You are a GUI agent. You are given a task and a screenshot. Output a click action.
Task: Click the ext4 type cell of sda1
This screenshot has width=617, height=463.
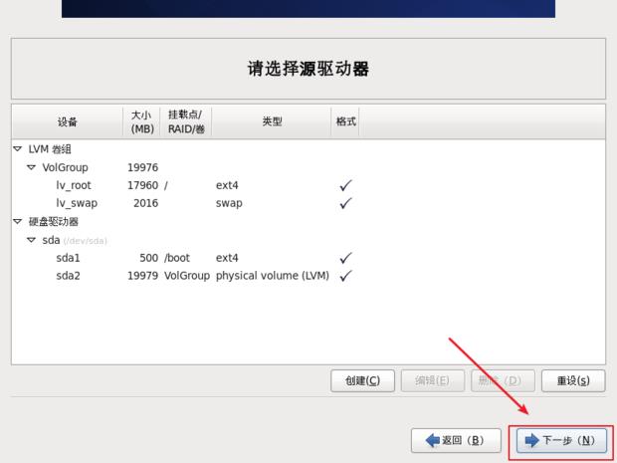point(227,258)
